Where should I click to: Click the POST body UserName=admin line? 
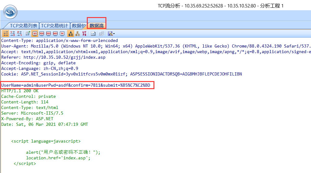click(x=76, y=85)
